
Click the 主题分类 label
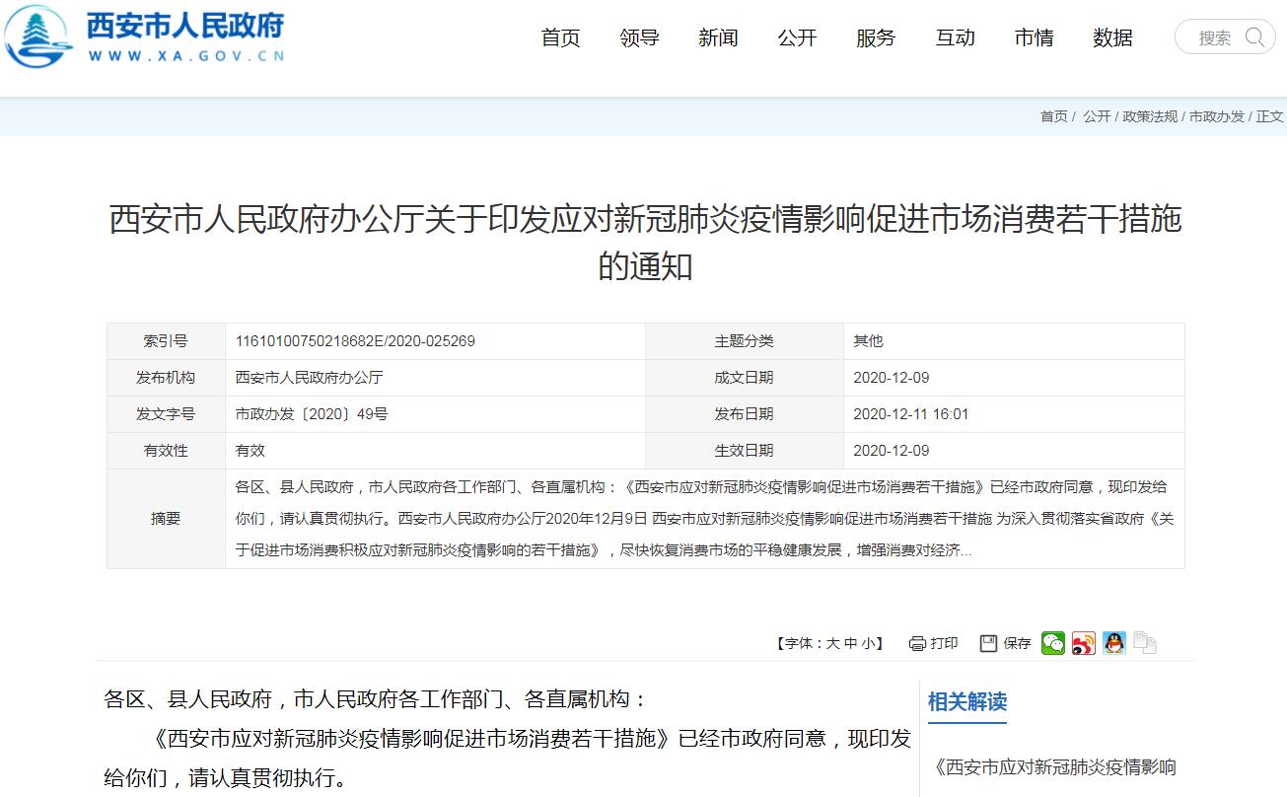744,341
